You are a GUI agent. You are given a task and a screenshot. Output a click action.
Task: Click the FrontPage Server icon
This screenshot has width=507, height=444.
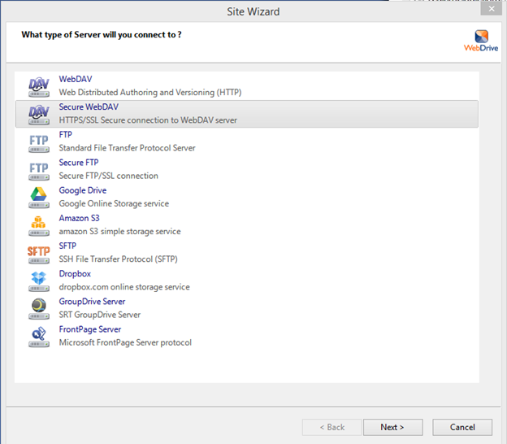[x=38, y=336]
